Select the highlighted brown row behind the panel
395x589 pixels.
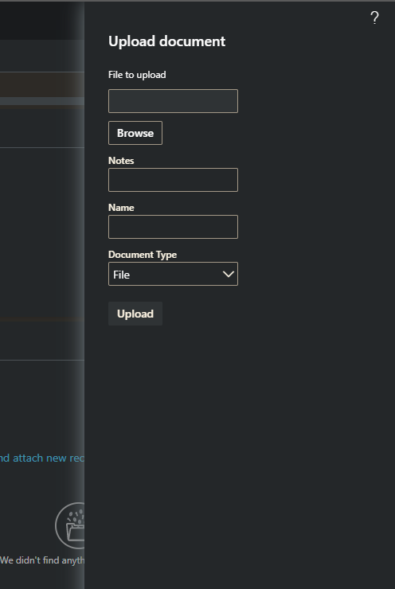(x=42, y=85)
